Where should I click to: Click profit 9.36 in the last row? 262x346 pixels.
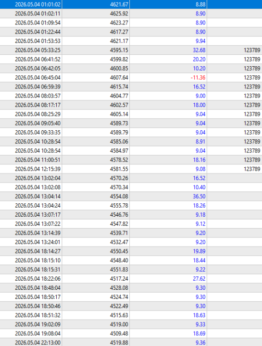(x=200, y=343)
